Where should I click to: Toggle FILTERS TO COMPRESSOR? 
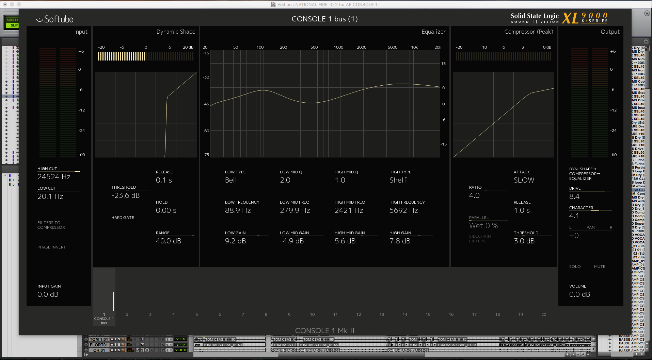tap(51, 225)
